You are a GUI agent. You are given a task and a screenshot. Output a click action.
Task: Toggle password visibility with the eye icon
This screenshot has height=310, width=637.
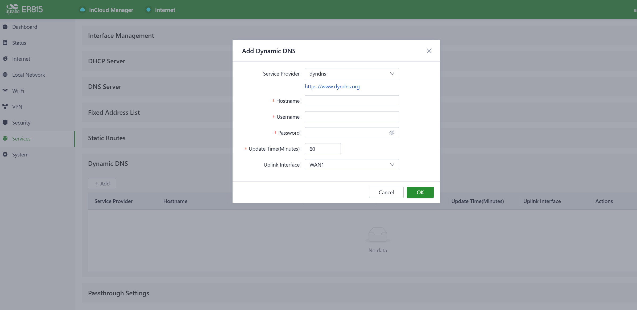tap(392, 133)
